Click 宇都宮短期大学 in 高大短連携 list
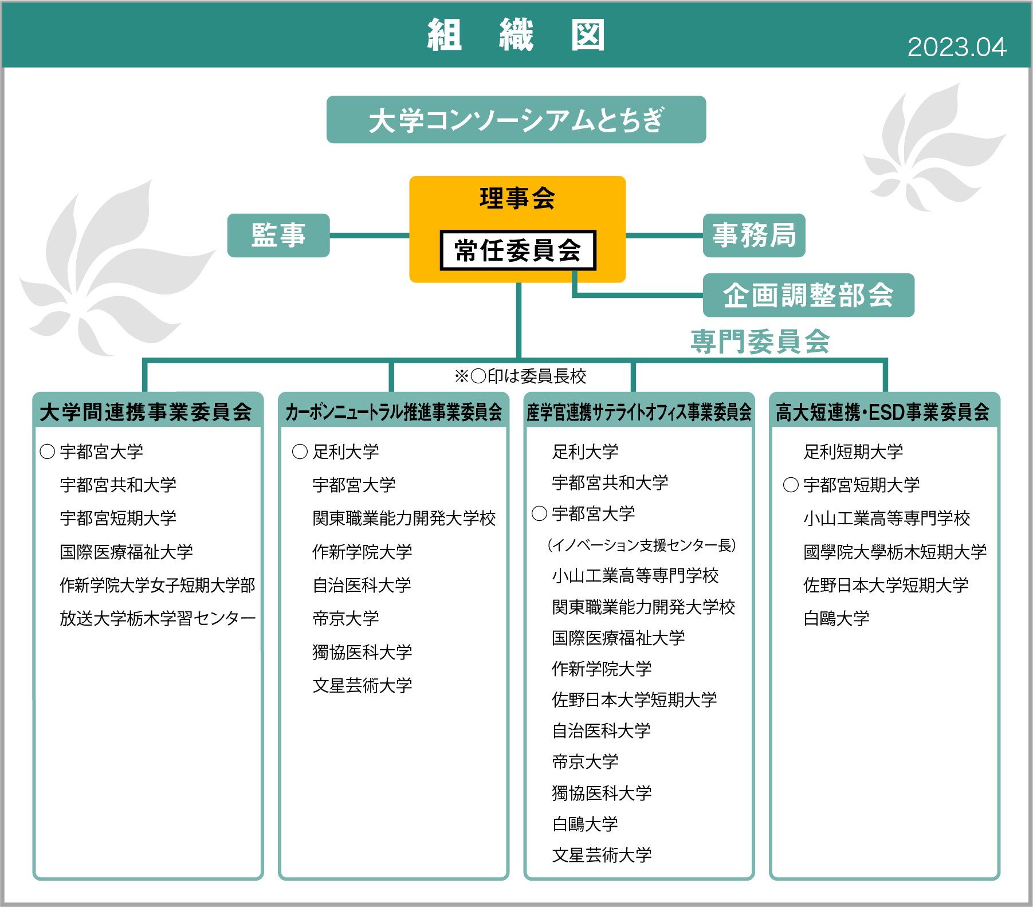Screen dimensions: 1033x907 pos(862,485)
